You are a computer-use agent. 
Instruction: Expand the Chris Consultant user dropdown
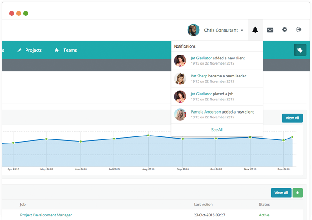[x=242, y=31]
